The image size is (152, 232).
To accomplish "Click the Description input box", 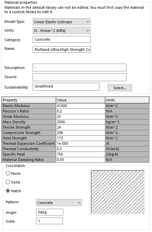I will (x=79, y=67).
